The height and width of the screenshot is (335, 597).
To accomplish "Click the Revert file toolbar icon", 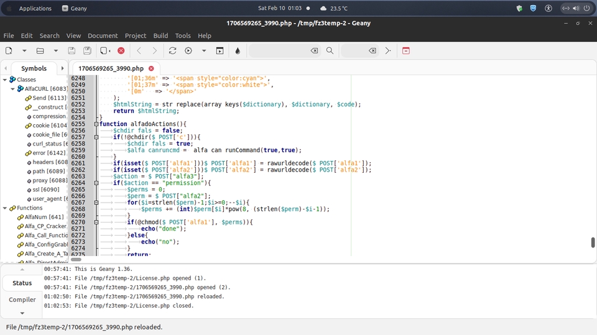I will (x=105, y=50).
